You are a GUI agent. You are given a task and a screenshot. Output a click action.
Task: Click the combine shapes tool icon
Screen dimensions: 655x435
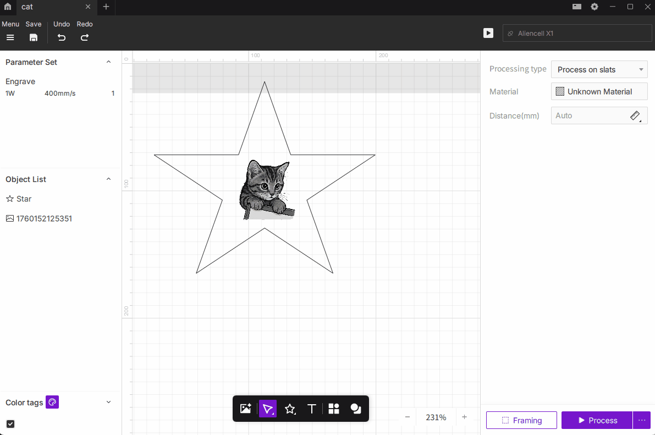coord(356,409)
